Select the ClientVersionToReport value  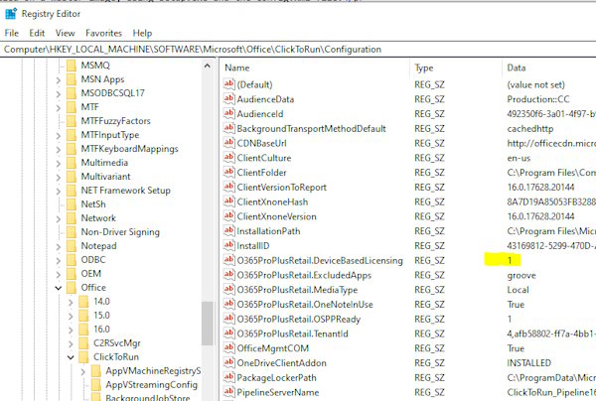[282, 187]
